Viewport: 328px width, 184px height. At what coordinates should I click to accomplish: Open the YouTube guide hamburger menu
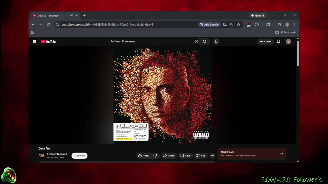[x=35, y=41]
